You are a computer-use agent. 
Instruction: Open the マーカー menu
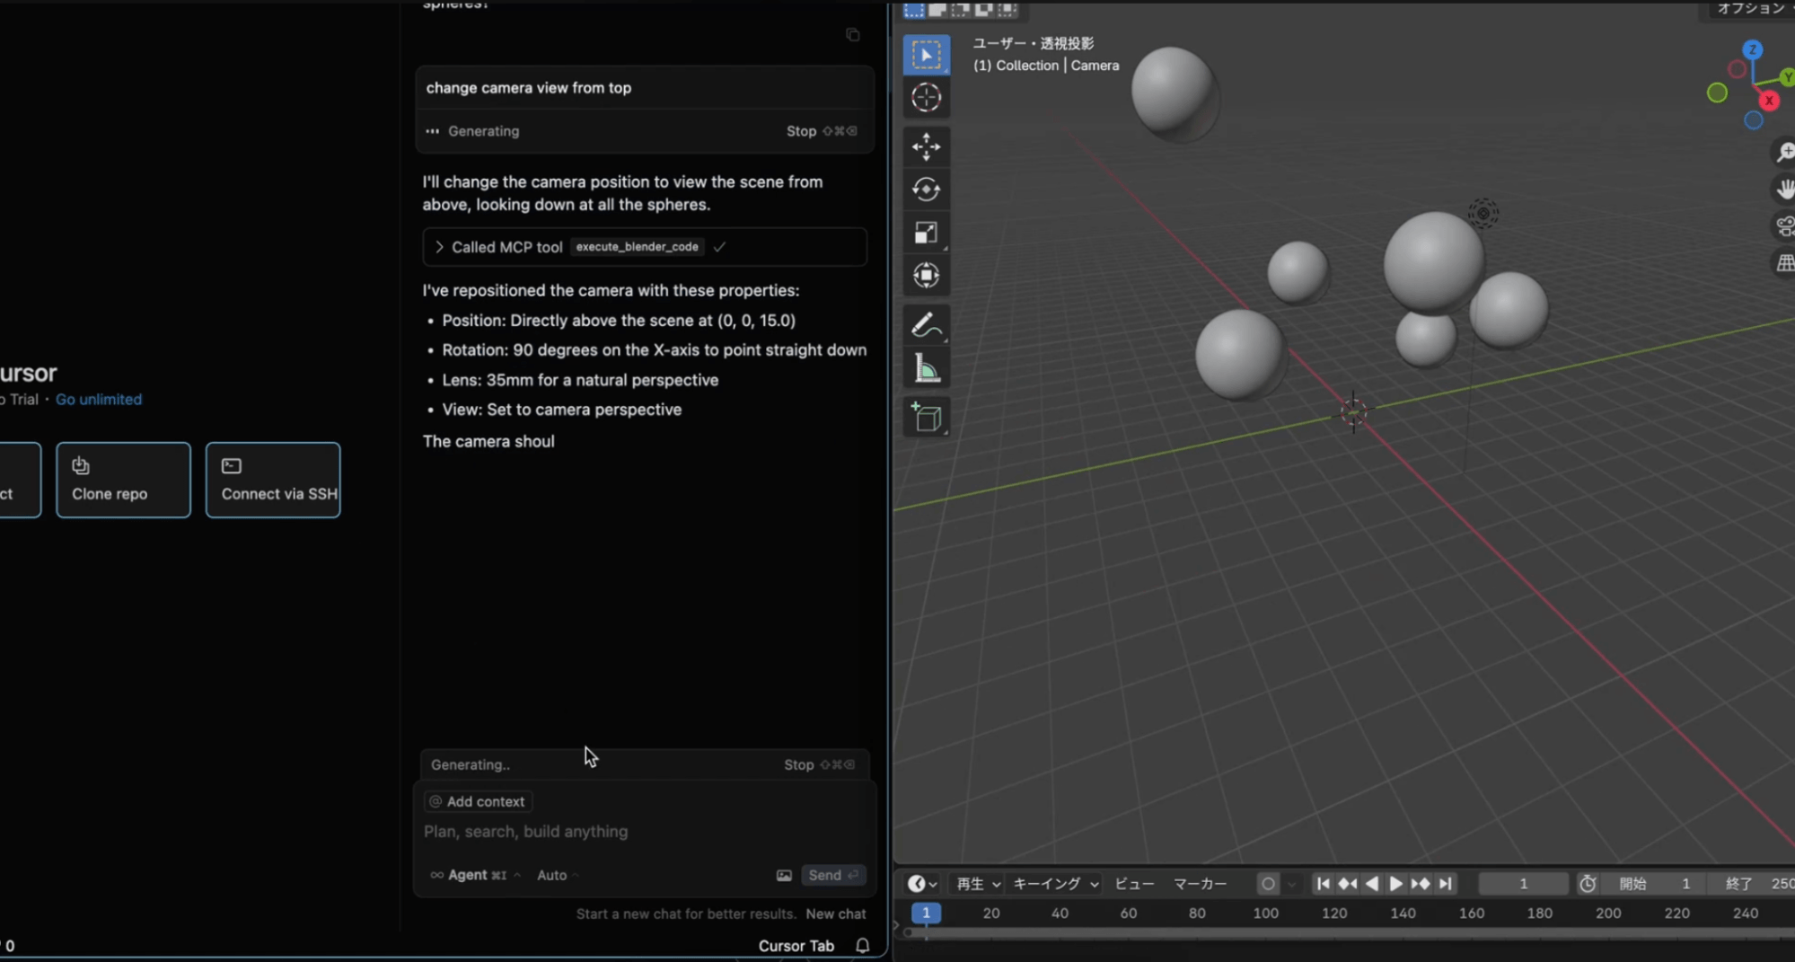pyautogui.click(x=1200, y=884)
